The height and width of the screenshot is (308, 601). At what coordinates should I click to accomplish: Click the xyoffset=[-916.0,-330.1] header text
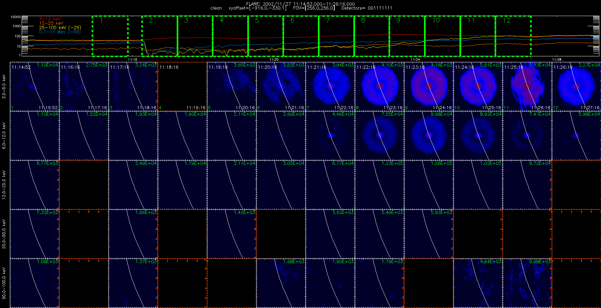point(257,8)
